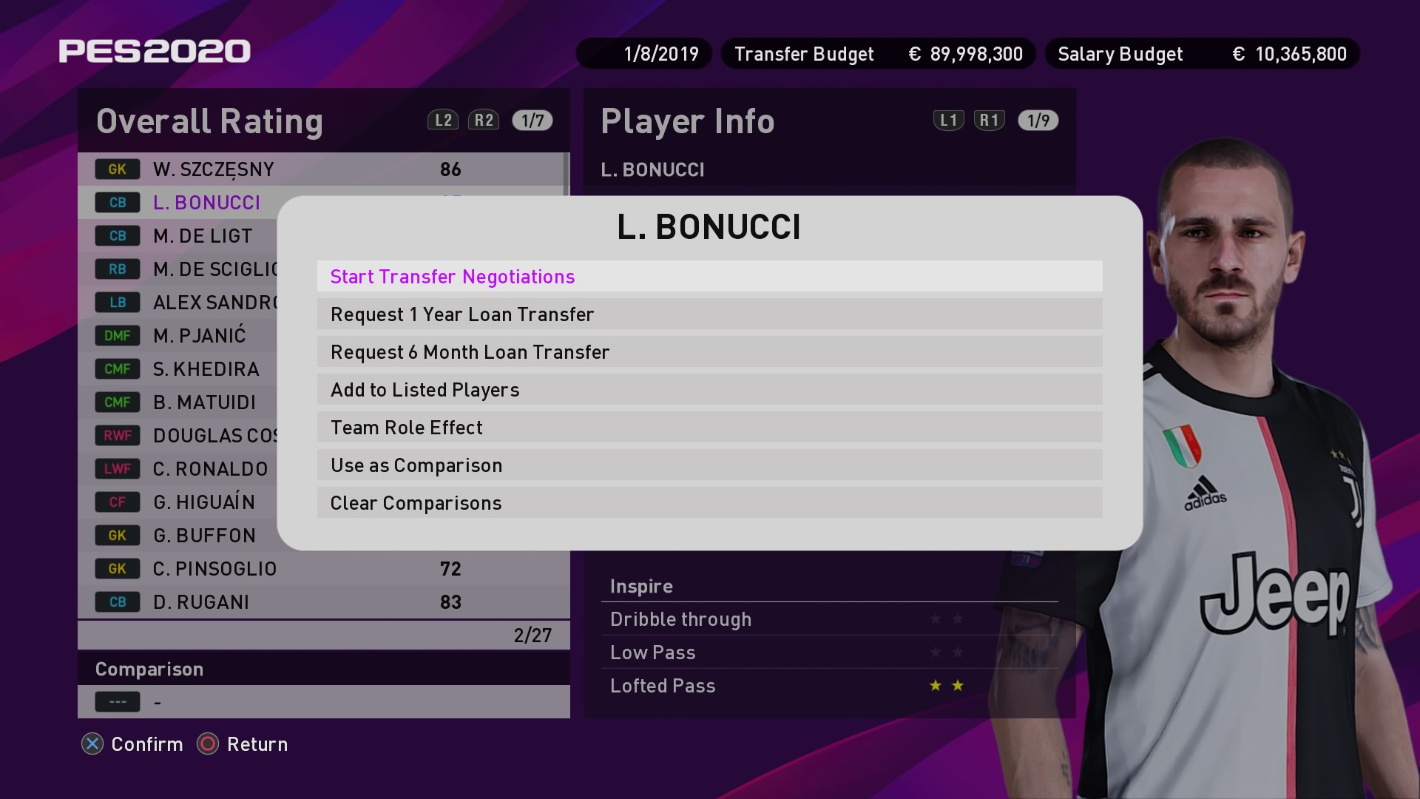Image resolution: width=1420 pixels, height=799 pixels.
Task: Select D. Rugani in the player list
Action: [323, 602]
